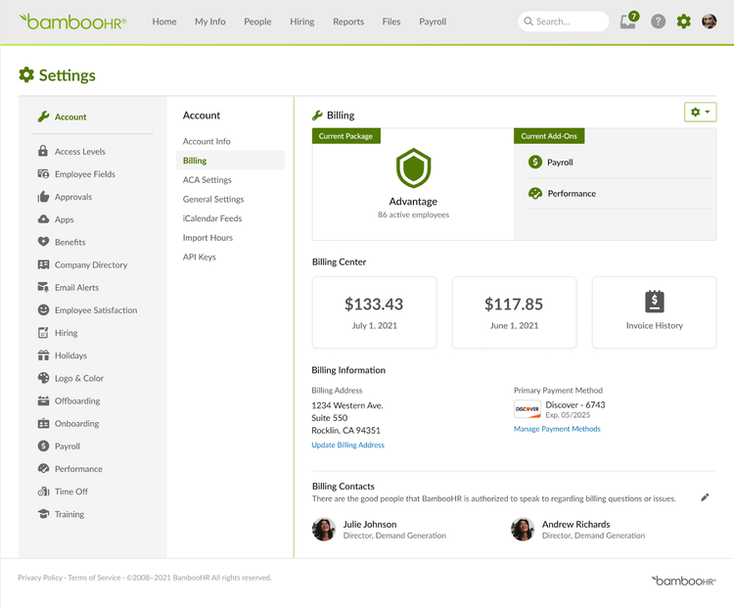This screenshot has height=608, width=734.
Task: Click the Employee Satisfaction smiley icon
Action: coord(43,309)
